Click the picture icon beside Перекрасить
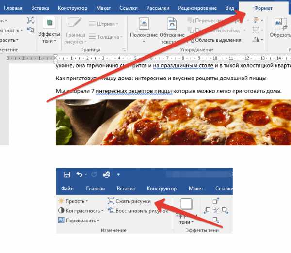The width and height of the screenshot is (291, 253). [x=61, y=220]
